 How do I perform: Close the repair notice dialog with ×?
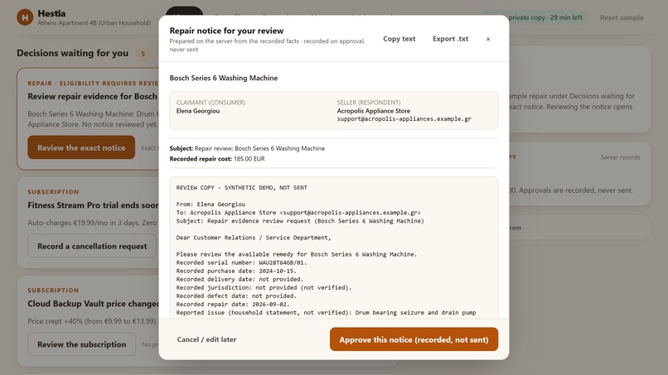pyautogui.click(x=488, y=39)
